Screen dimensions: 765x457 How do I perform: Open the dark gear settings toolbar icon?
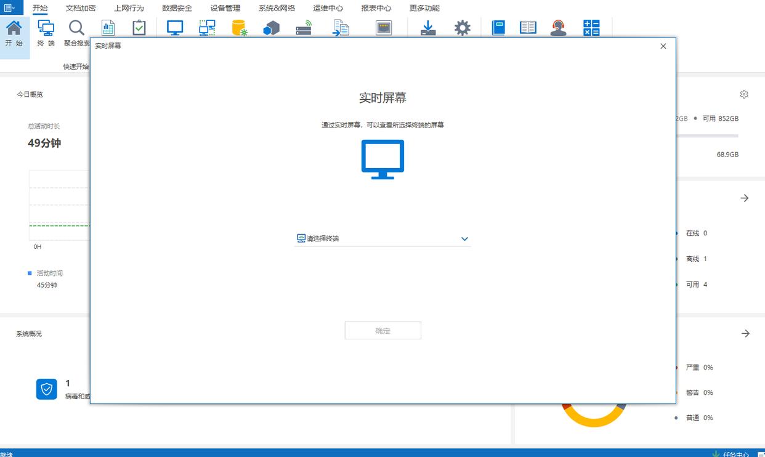[x=463, y=28]
